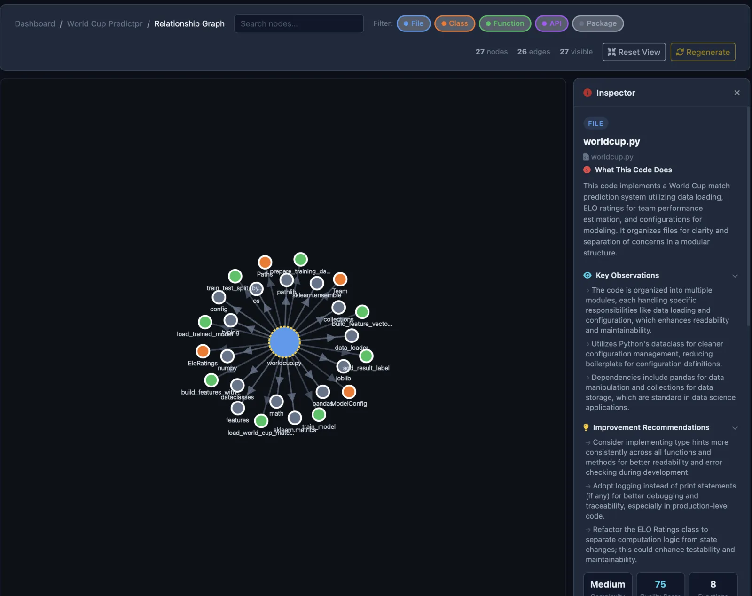752x596 pixels.
Task: Click the build_feature_vecto... function node
Action: [x=362, y=312]
